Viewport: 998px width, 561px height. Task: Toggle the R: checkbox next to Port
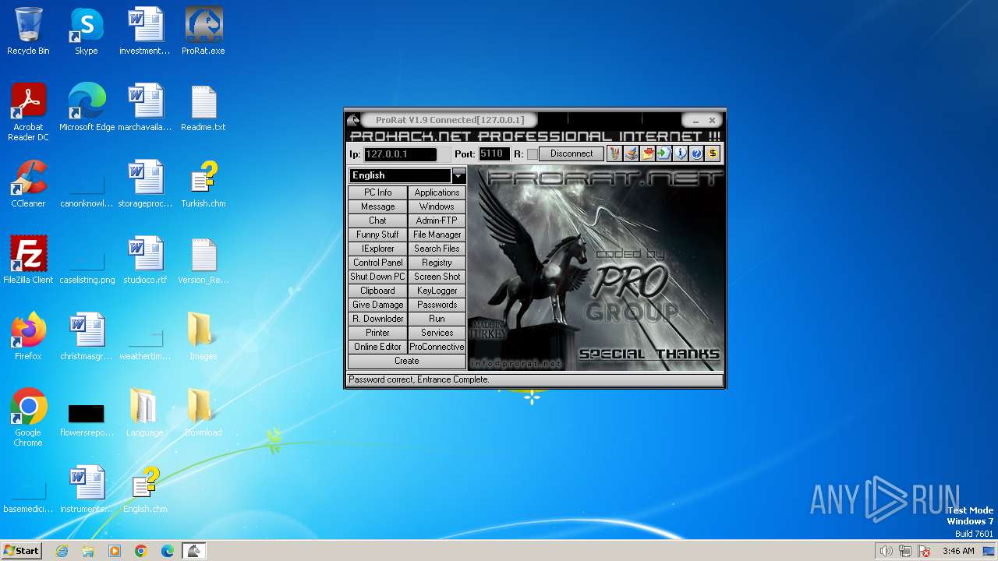point(533,154)
